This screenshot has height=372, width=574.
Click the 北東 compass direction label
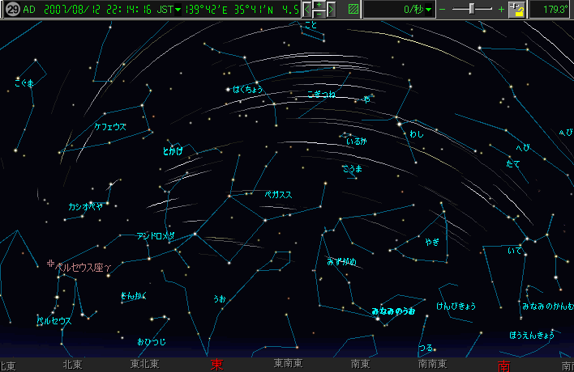pos(72,365)
